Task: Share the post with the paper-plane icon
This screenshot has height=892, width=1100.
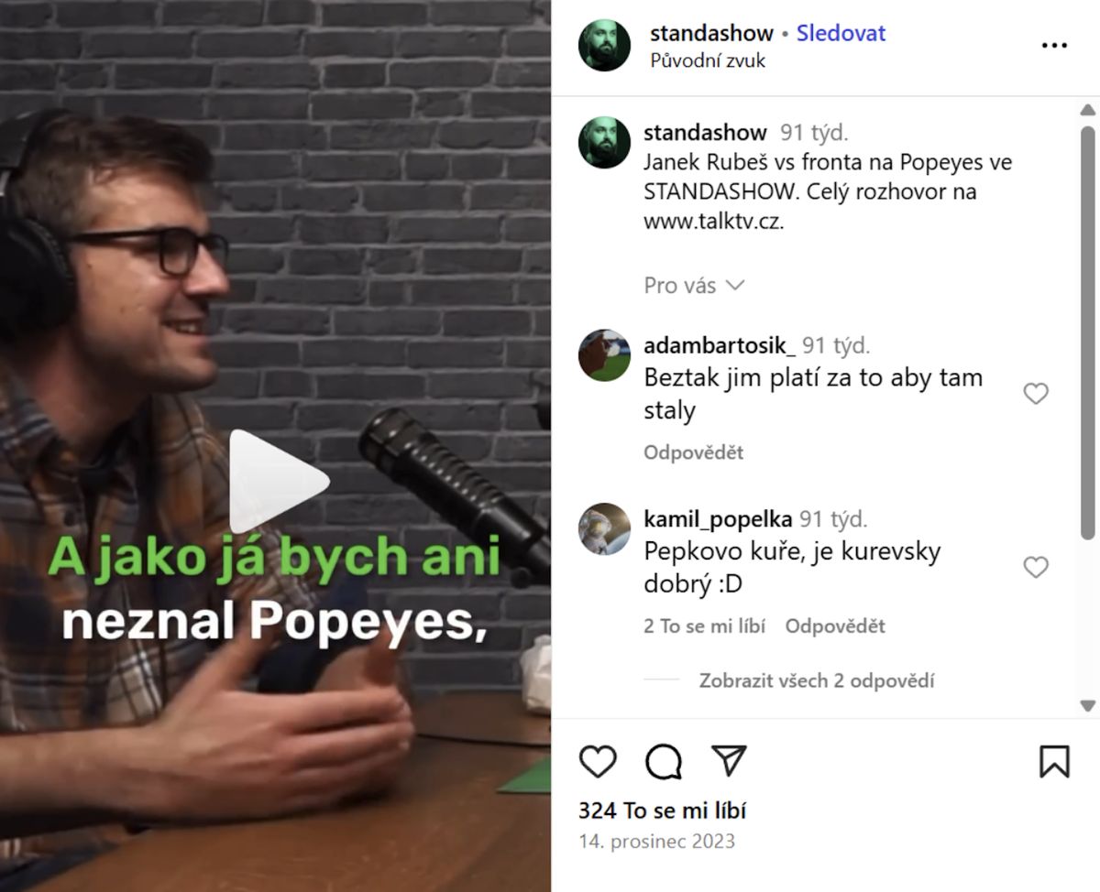Action: [730, 761]
